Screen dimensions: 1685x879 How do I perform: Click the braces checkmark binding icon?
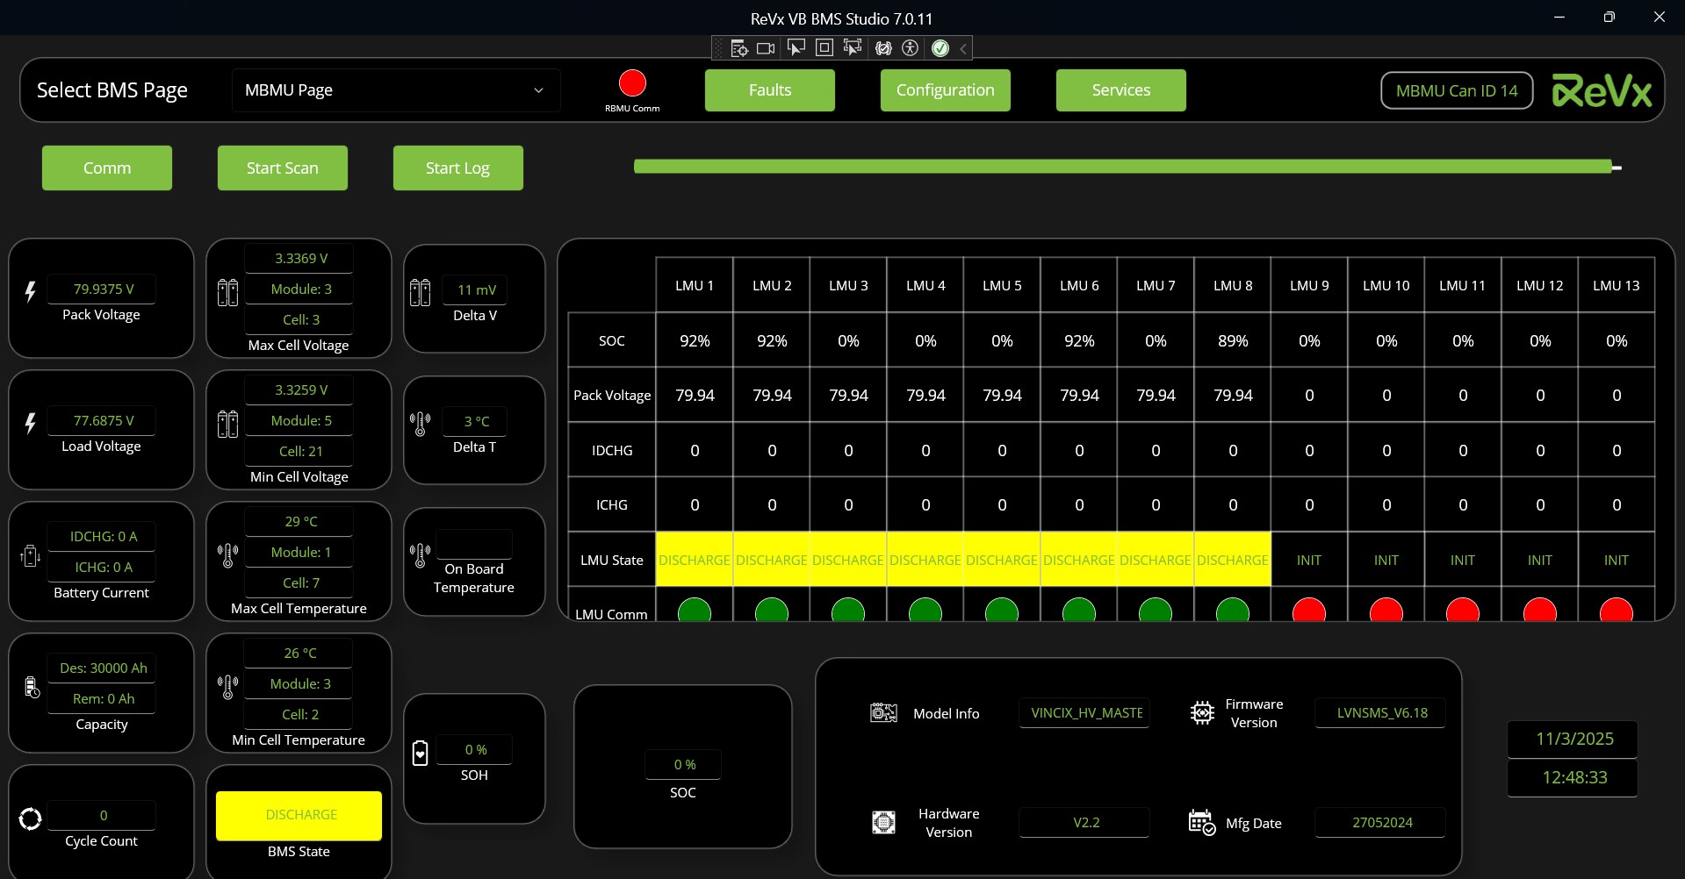[883, 48]
